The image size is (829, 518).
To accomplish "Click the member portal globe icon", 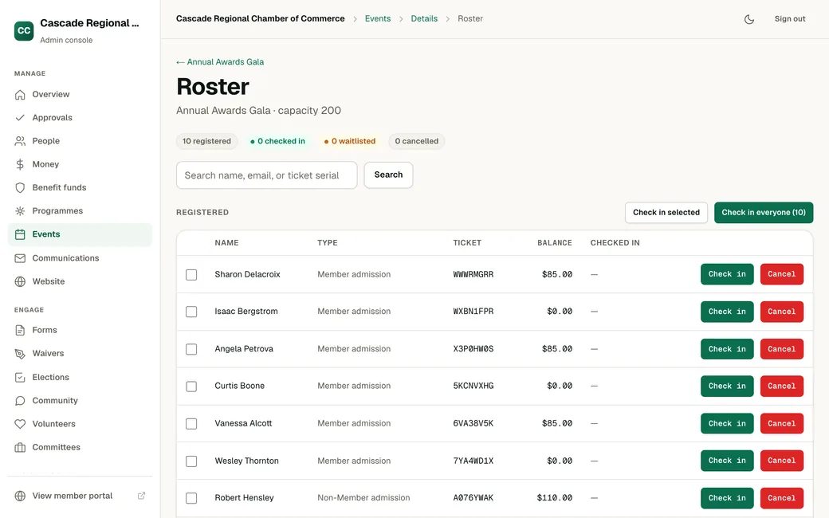I will [x=20, y=496].
